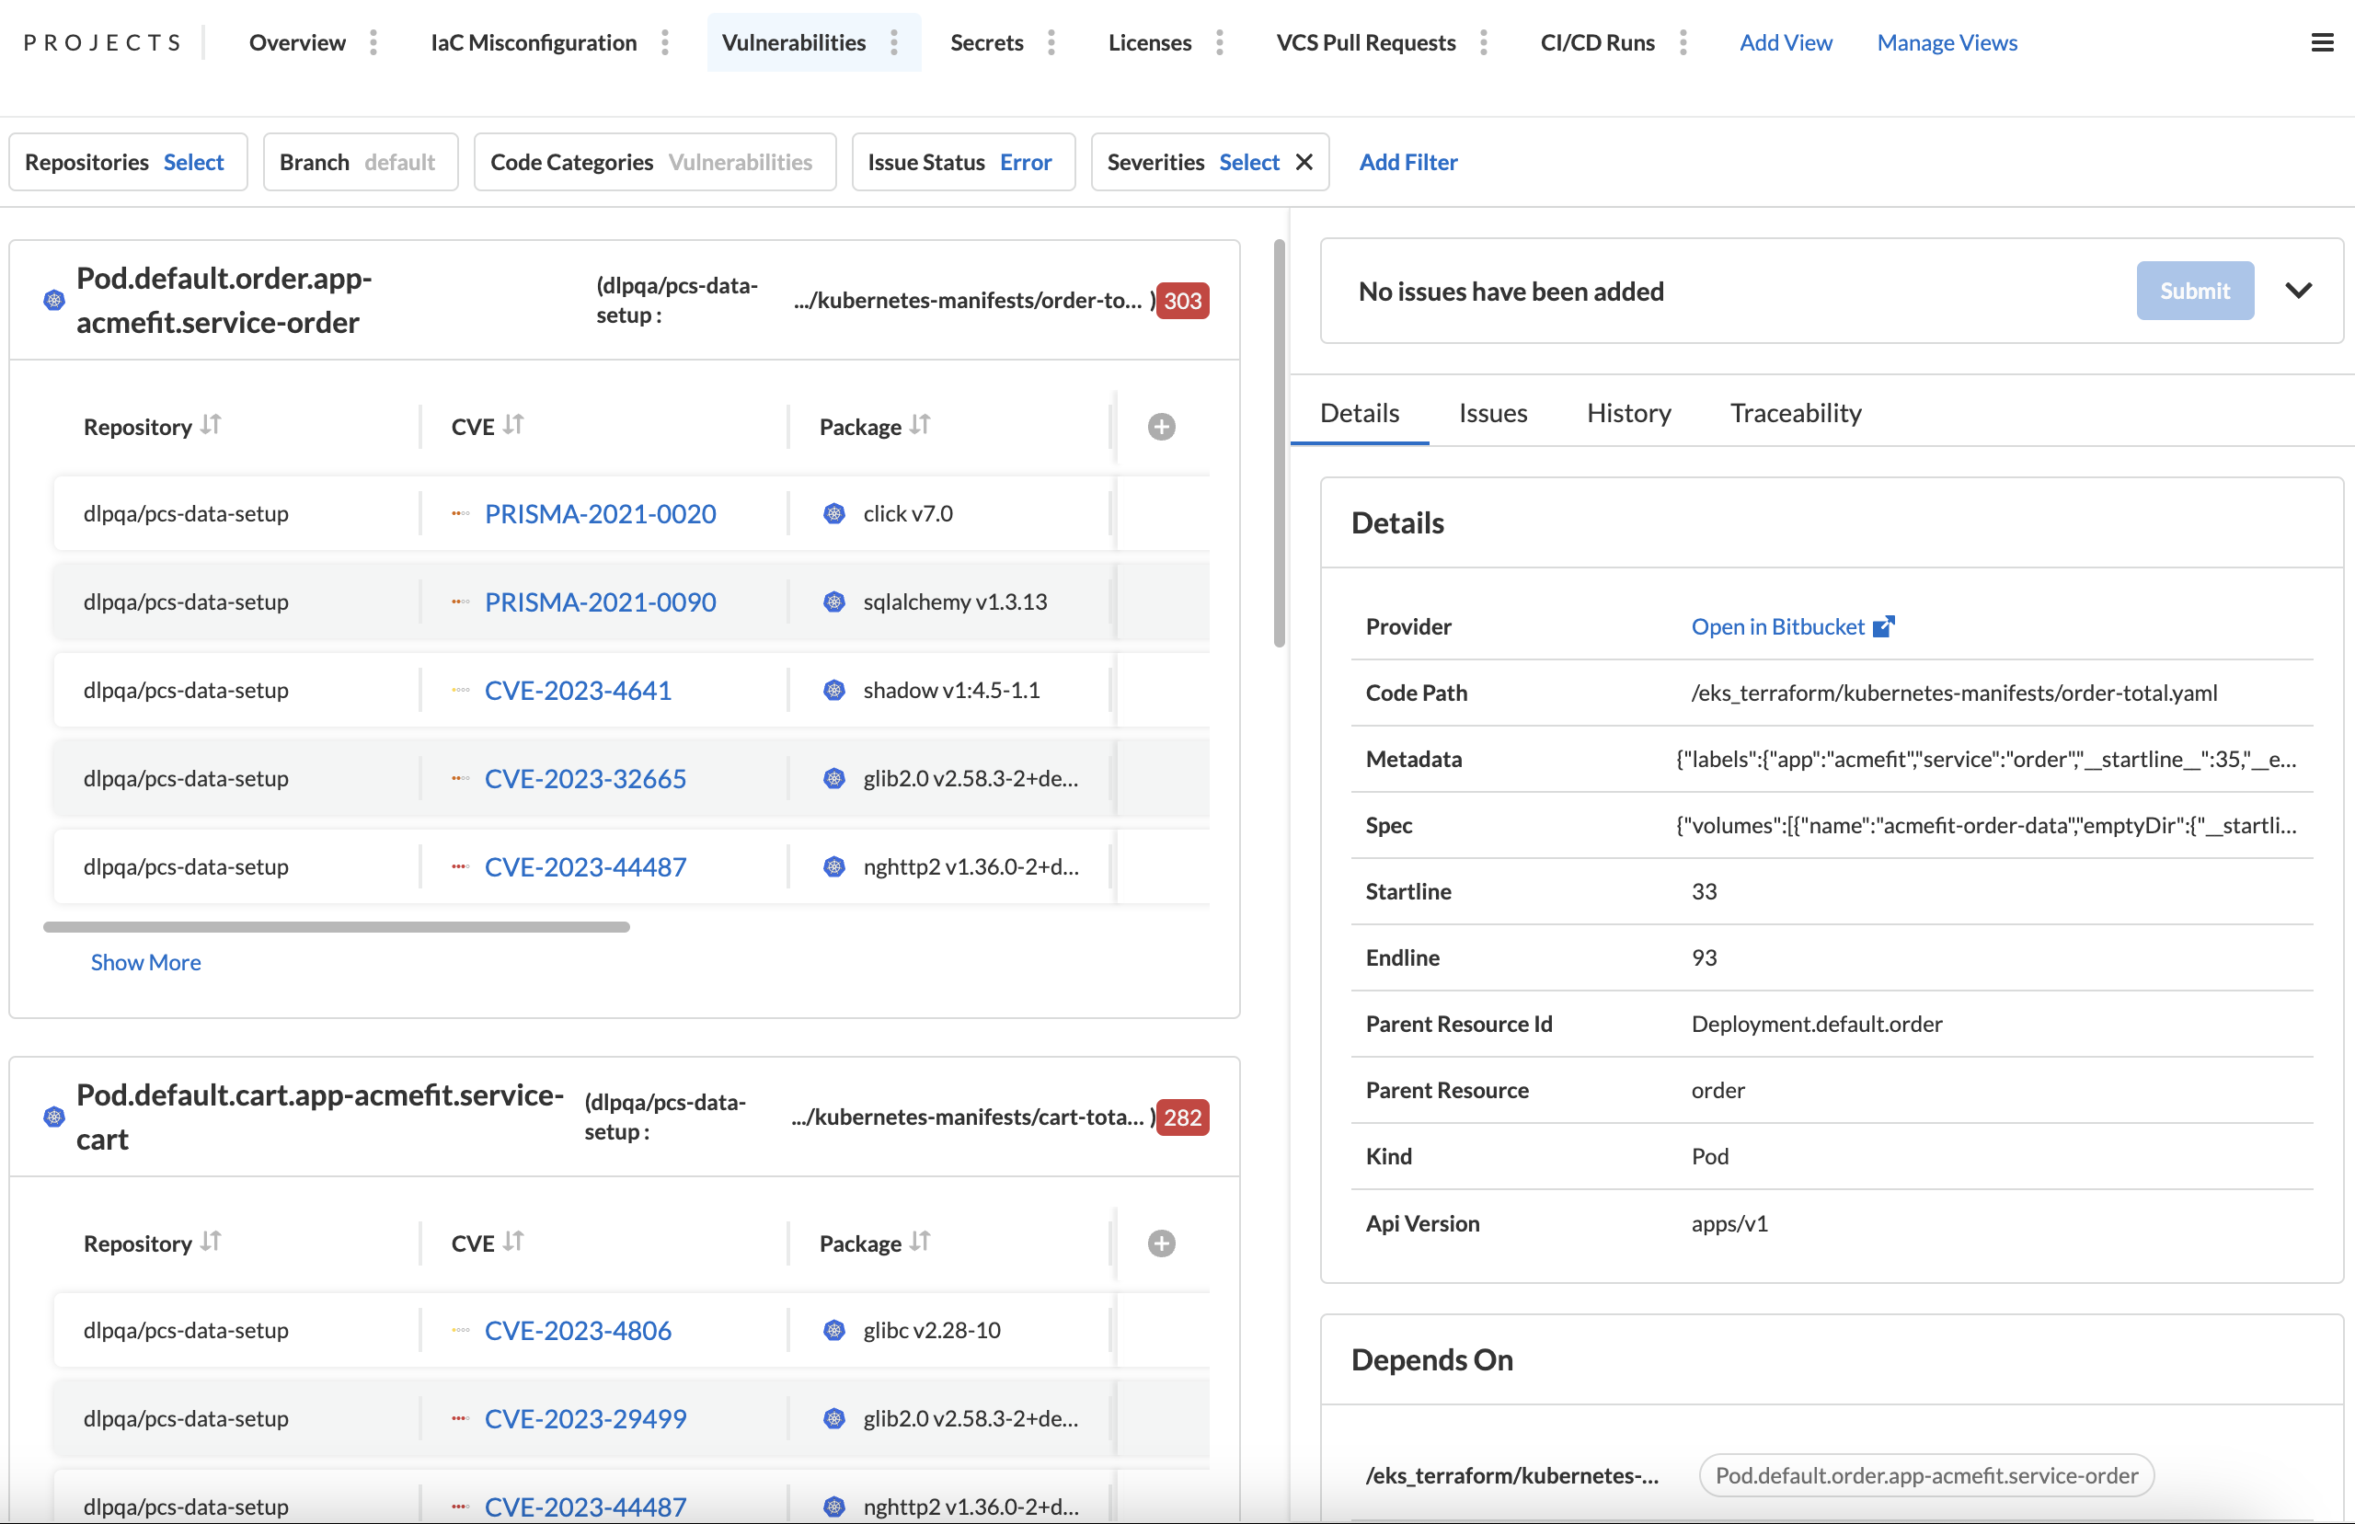Image resolution: width=2355 pixels, height=1524 pixels.
Task: Sort Package column in order table
Action: click(x=920, y=426)
